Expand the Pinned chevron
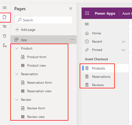 pyautogui.click(x=123, y=50)
